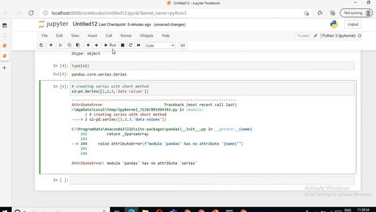This screenshot has height=212, width=376.
Task: Rename the notebook title Untitled12
Action: tap(85, 24)
